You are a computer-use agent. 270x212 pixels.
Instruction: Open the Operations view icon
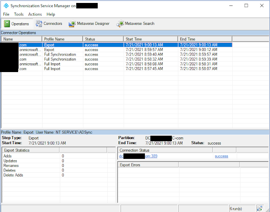pos(7,24)
